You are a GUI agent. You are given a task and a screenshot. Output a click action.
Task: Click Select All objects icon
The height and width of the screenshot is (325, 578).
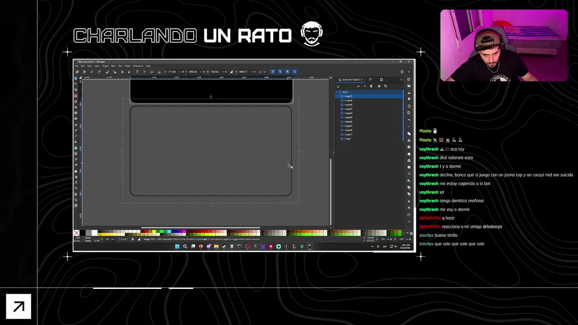[77, 72]
